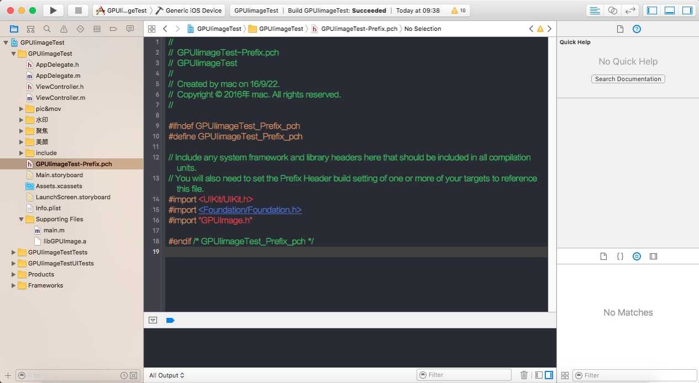Open the Debug navigator
699x383 pixels.
click(x=97, y=29)
